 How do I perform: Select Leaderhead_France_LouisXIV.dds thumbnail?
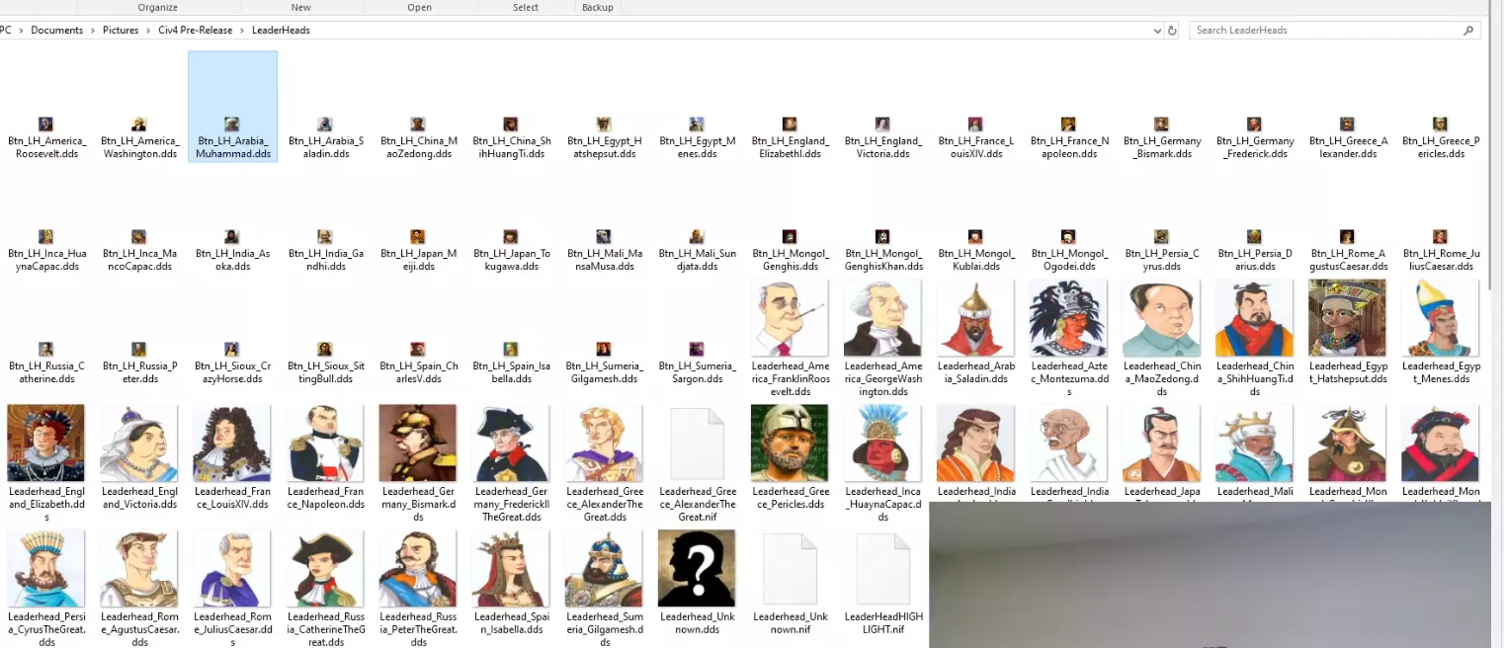click(231, 444)
